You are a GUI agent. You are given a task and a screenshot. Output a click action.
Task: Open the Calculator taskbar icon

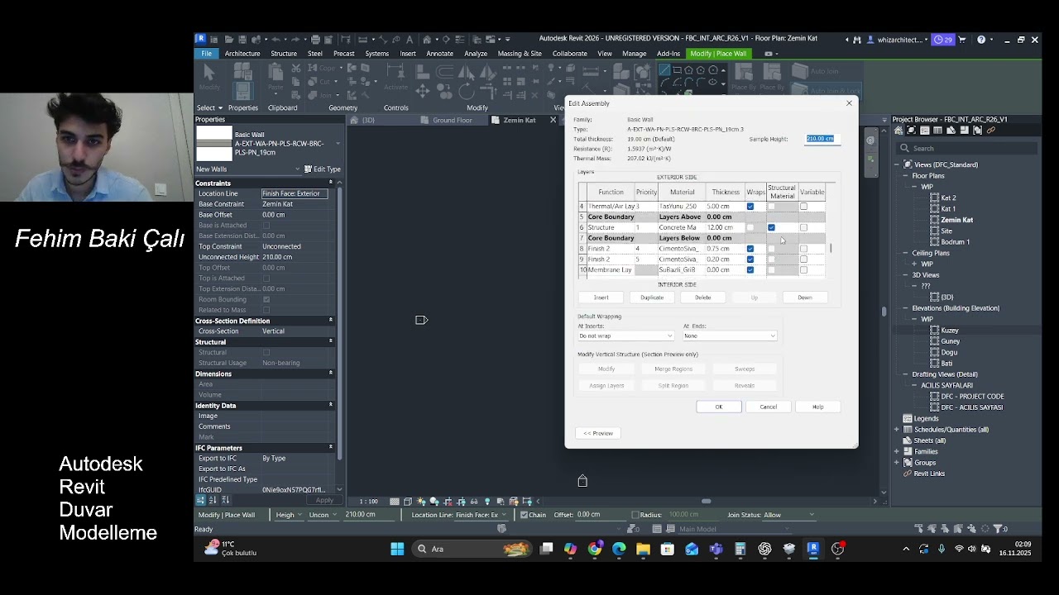coord(740,549)
